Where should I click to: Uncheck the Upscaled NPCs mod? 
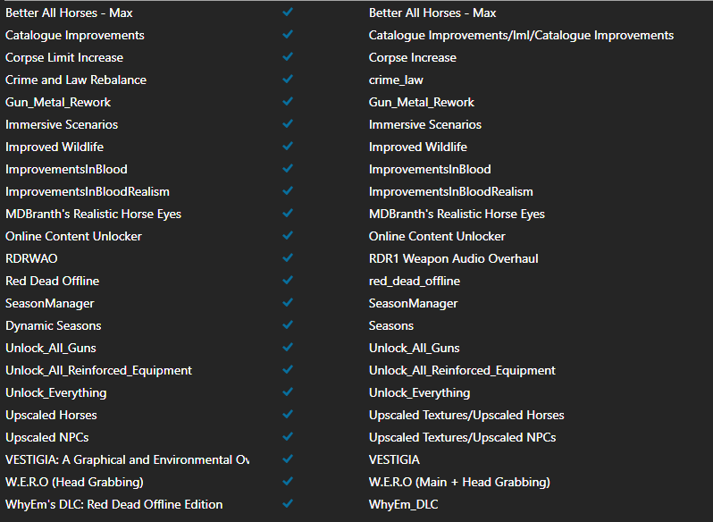coord(288,437)
